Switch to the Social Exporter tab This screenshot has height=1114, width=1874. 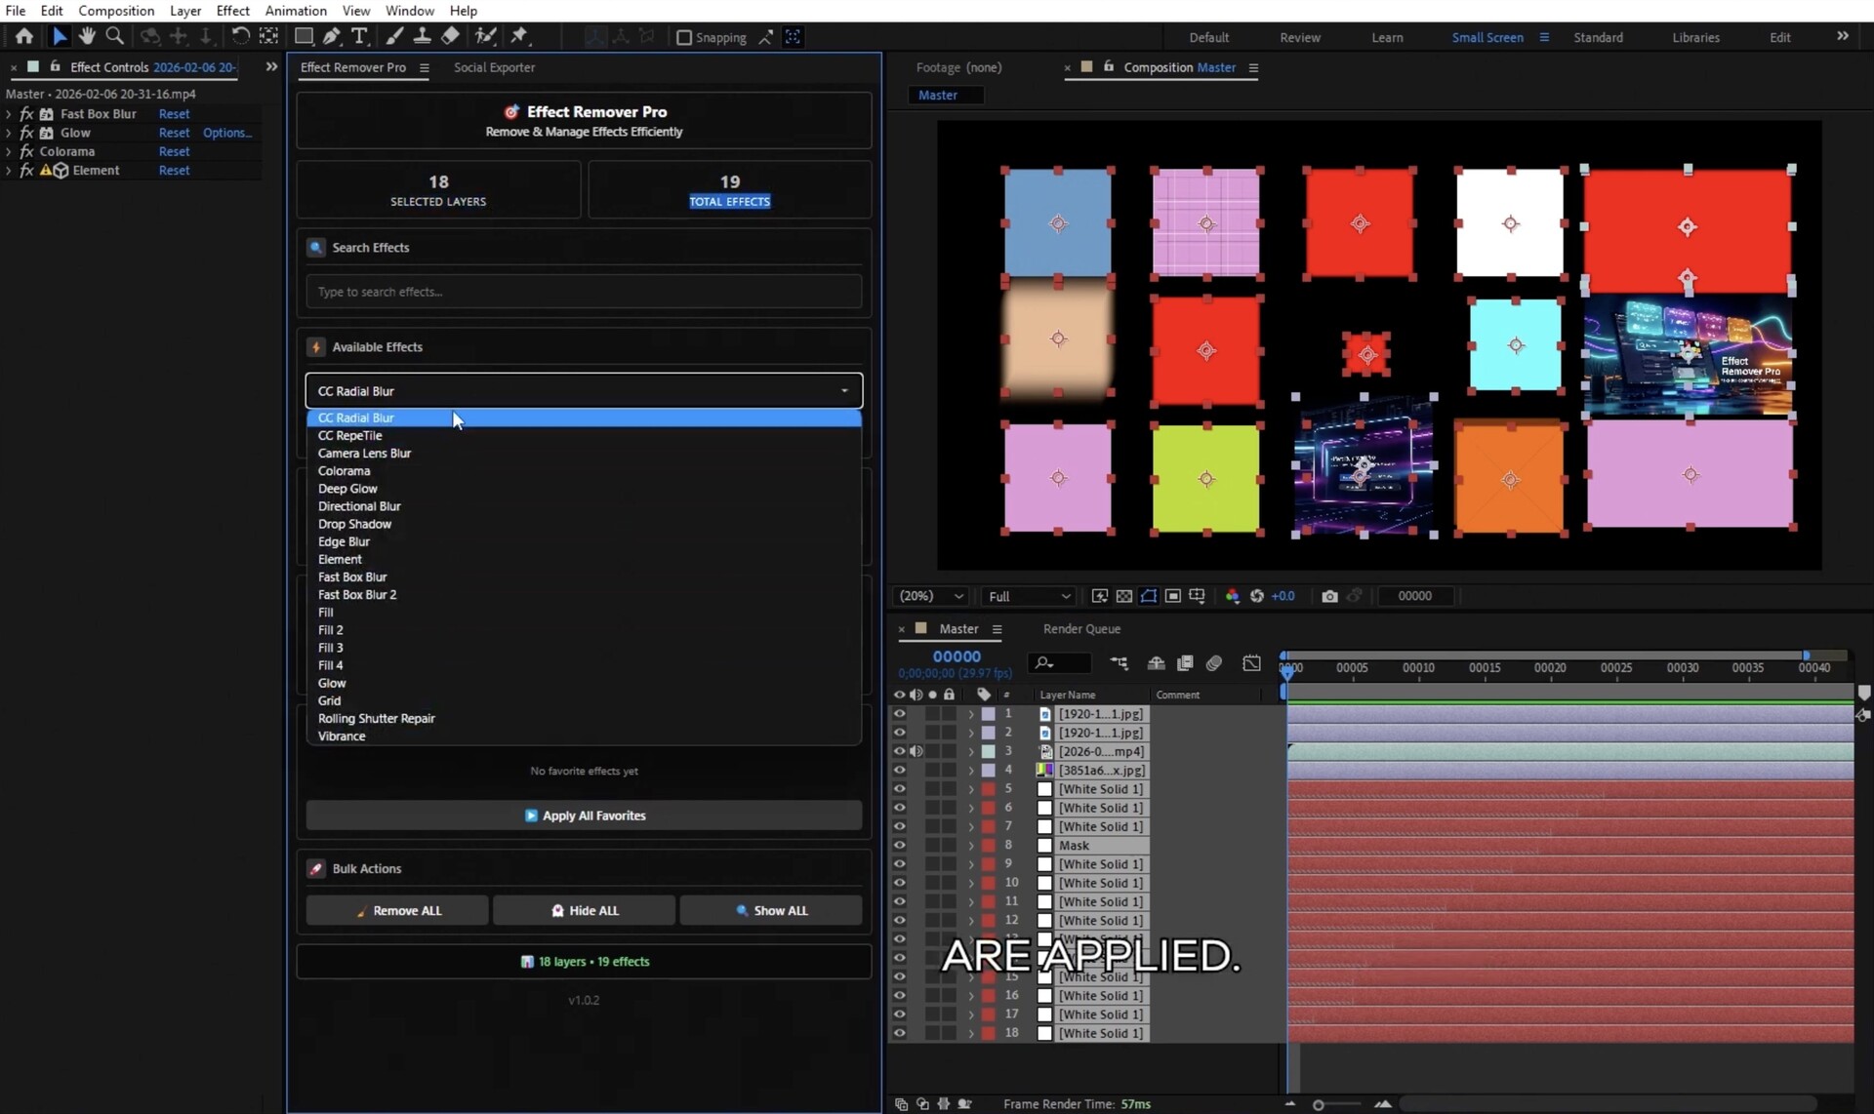[x=494, y=67]
